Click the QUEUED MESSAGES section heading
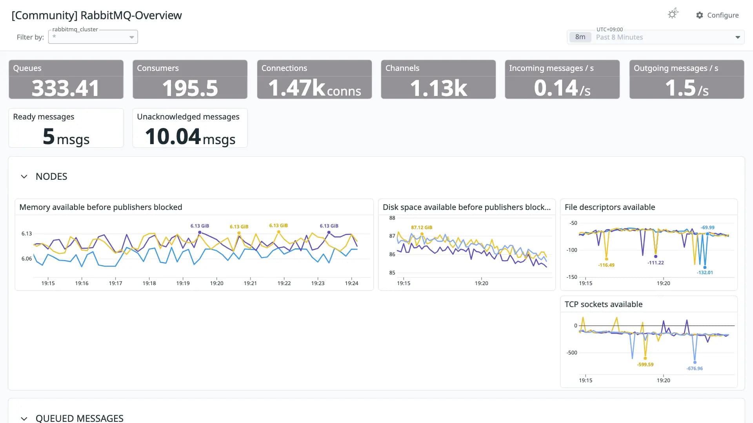Viewport: 753px width, 423px height. 80,418
